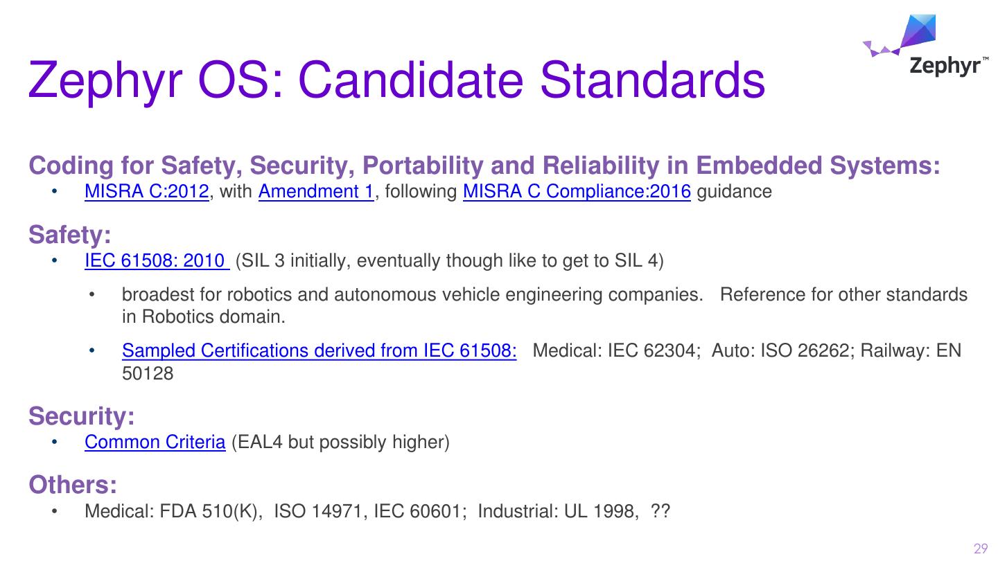Click the Security section heading
998x561 pixels.
click(x=81, y=416)
